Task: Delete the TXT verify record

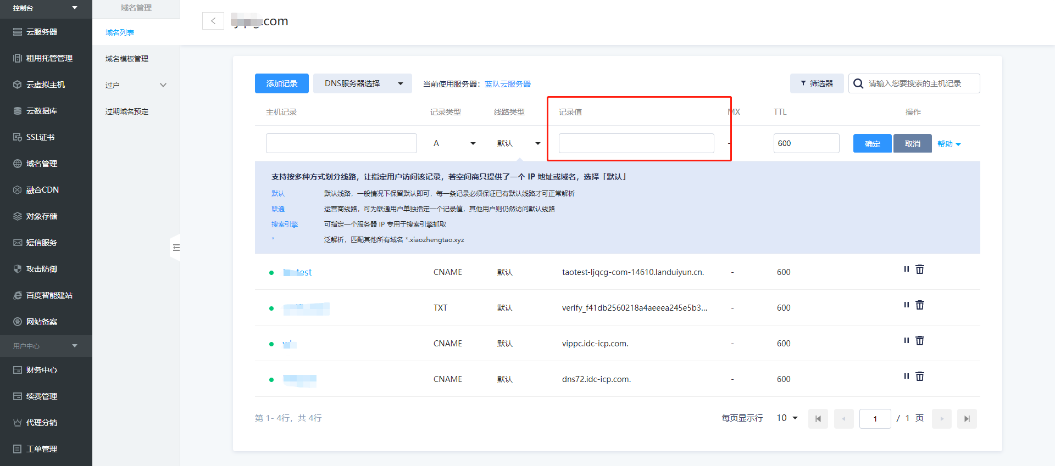Action: coord(920,305)
